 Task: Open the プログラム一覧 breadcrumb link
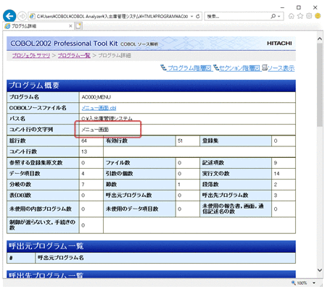[x=74, y=56]
